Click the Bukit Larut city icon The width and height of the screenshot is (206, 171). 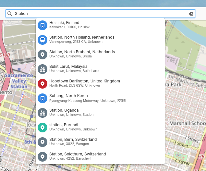(42, 69)
